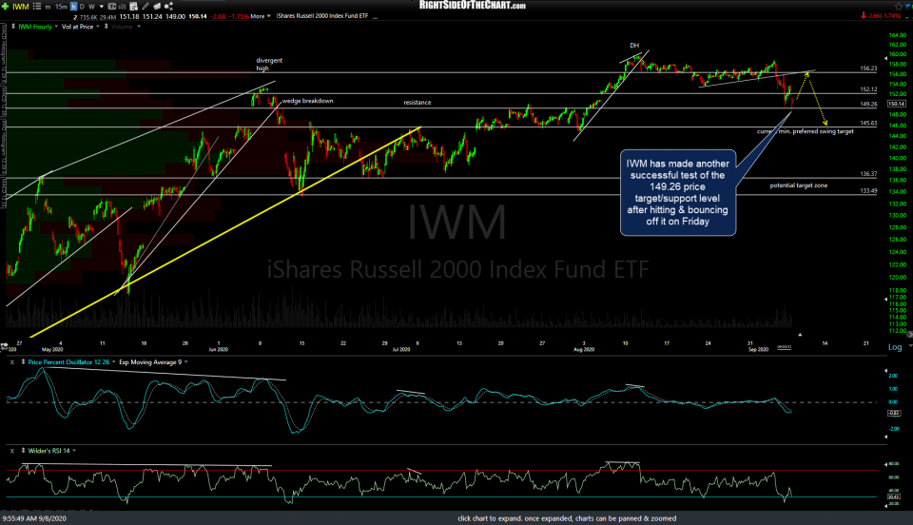
Task: Click the 'resistance' chart label
Action: point(418,103)
